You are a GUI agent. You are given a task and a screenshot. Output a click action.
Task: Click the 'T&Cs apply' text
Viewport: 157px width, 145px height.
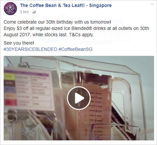(x=82, y=35)
